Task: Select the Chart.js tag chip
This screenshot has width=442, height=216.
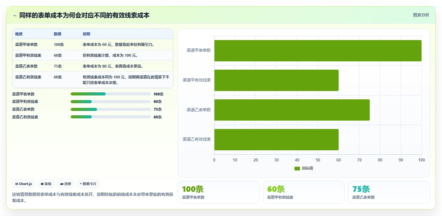Action: click(24, 184)
